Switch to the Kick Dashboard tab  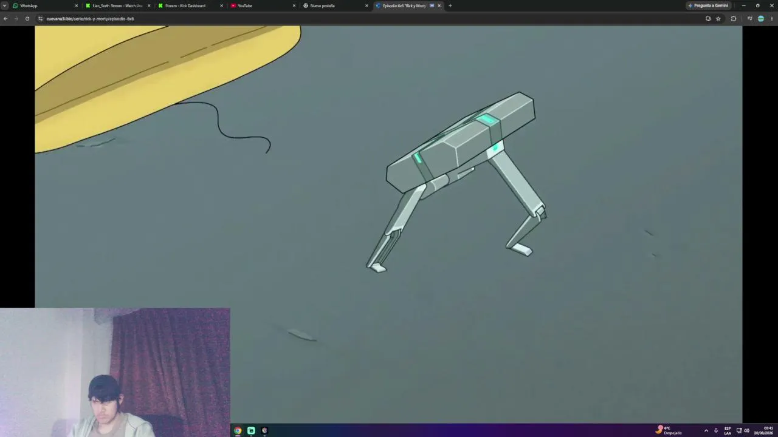[188, 5]
